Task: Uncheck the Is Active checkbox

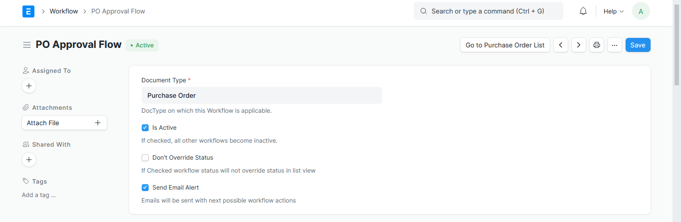Action: tap(145, 128)
